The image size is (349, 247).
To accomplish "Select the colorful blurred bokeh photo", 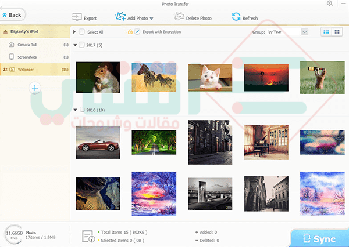I will 322,142.
